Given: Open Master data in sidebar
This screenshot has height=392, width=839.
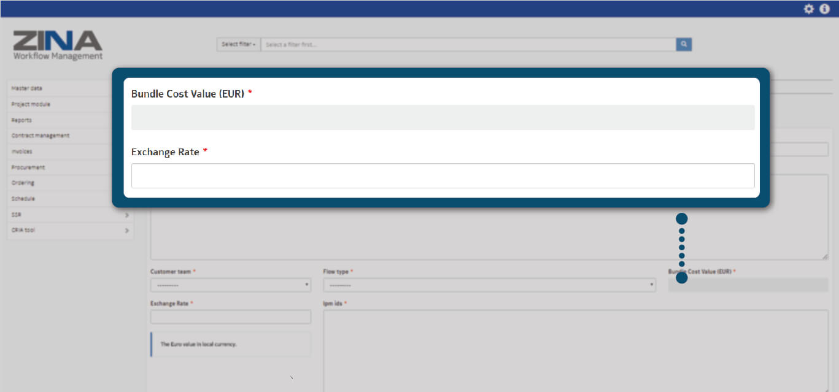Looking at the screenshot, I should tap(27, 88).
